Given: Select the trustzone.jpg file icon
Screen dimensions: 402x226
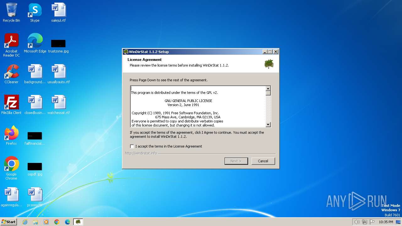Looking at the screenshot, I should point(58,46).
